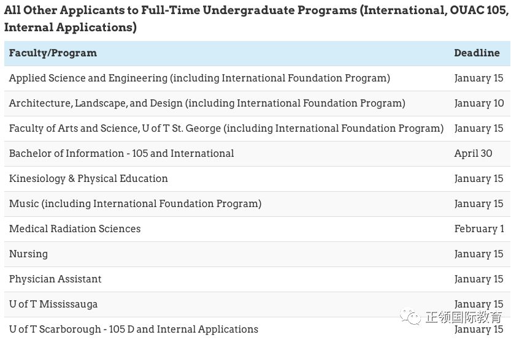Viewport: 519px width, 340px height.
Task: Click the February 1 deadline cell
Action: 479,229
